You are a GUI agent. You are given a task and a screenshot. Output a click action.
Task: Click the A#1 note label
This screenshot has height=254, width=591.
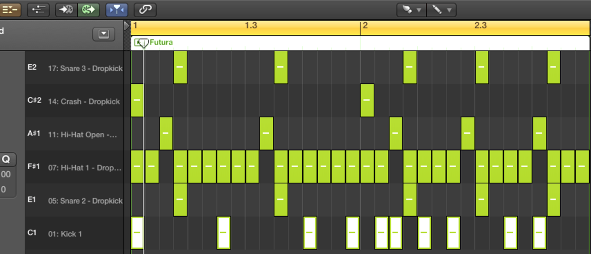34,134
